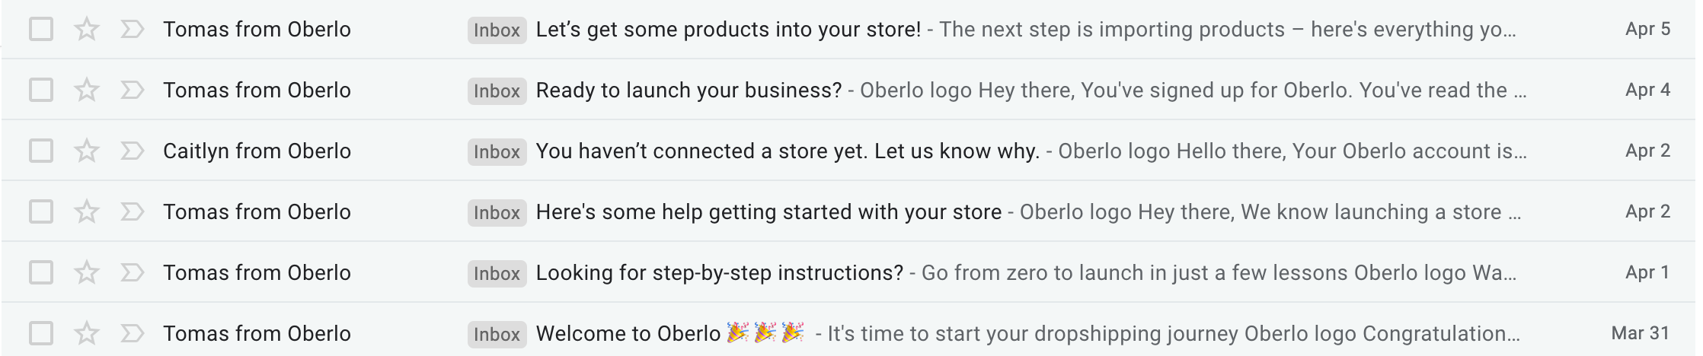Check the "Welcome to Oberlo" email checkbox
1703x356 pixels.
(41, 334)
